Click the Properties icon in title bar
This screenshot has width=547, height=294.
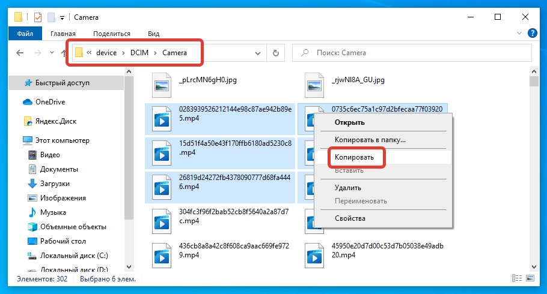pyautogui.click(x=37, y=16)
